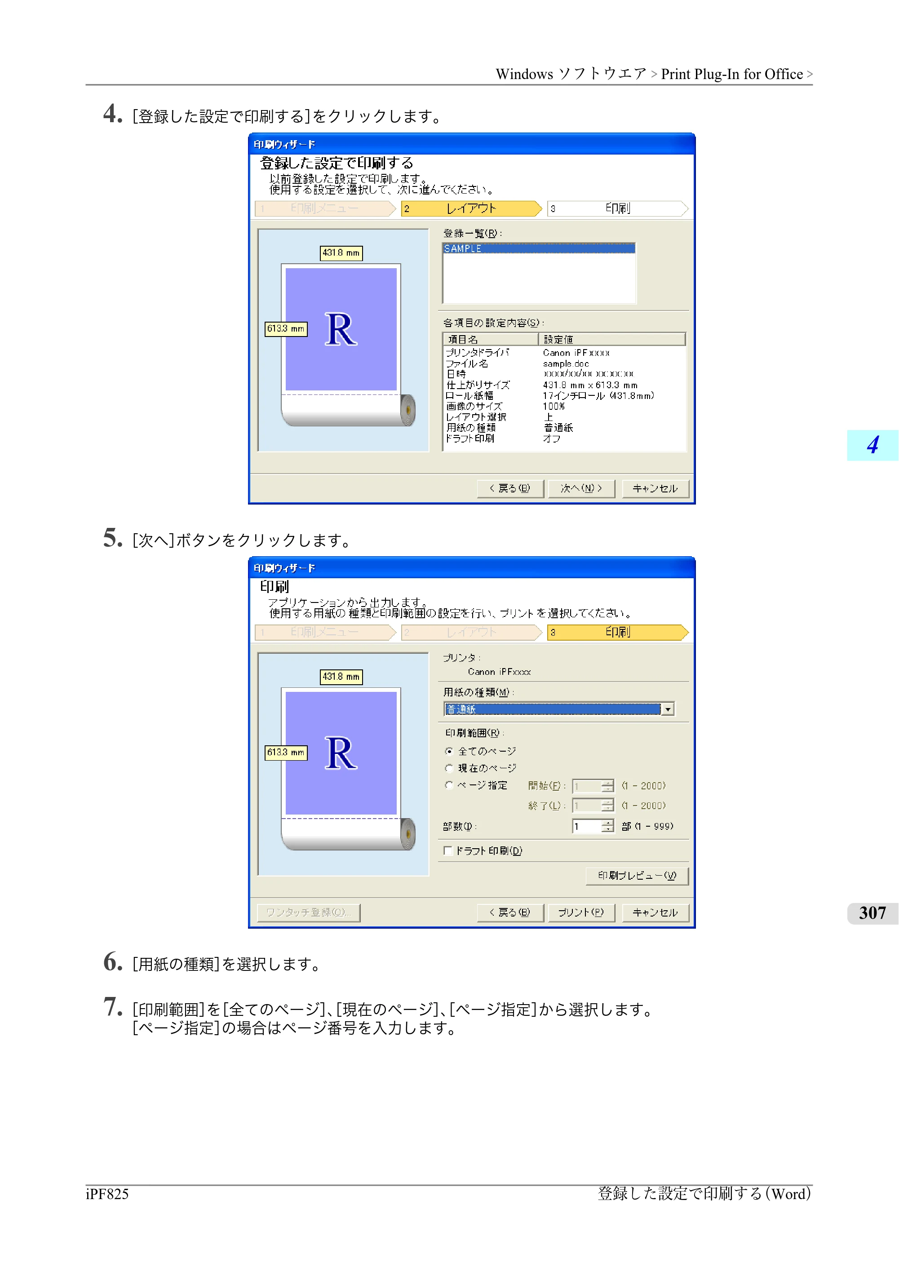The width and height of the screenshot is (899, 1271).
Task: Click the ドラフト印刷 row in settings table
Action: click(x=564, y=438)
